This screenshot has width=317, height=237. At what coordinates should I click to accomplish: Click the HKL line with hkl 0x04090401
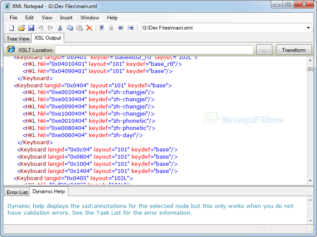point(97,71)
